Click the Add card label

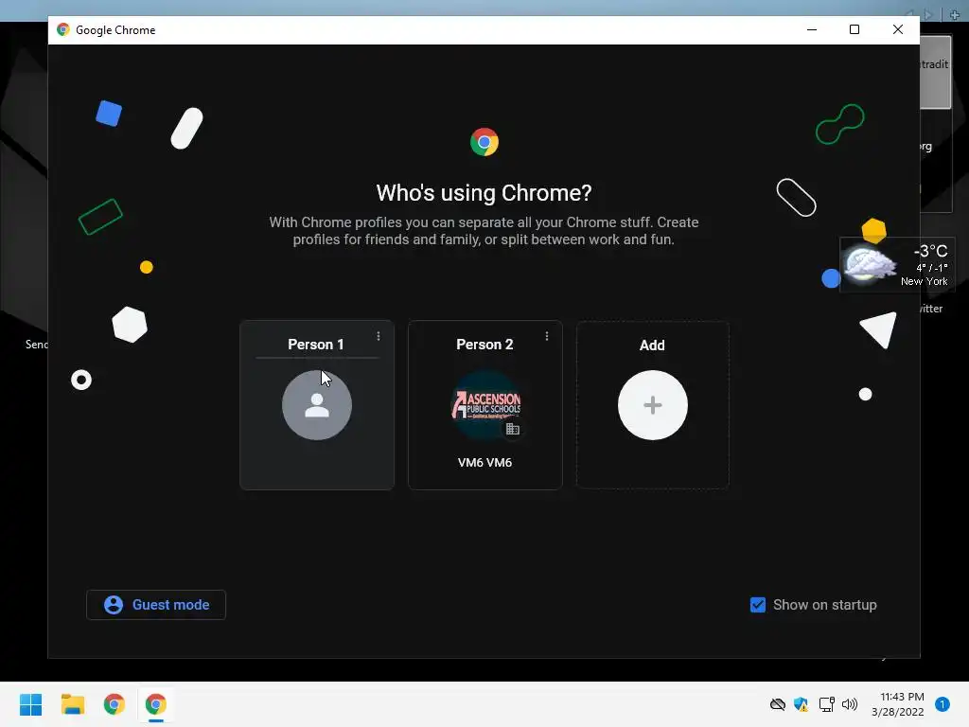tap(652, 345)
